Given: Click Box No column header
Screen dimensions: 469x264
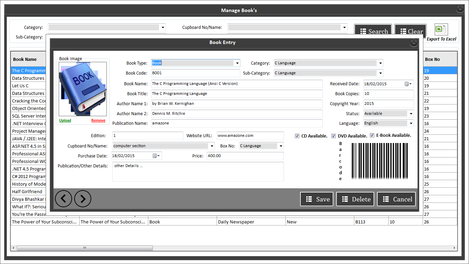Looking at the screenshot, I should click(440, 59).
